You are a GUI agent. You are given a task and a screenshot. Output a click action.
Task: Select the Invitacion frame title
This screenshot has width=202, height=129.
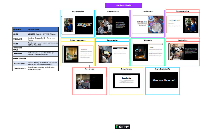coord(183,40)
